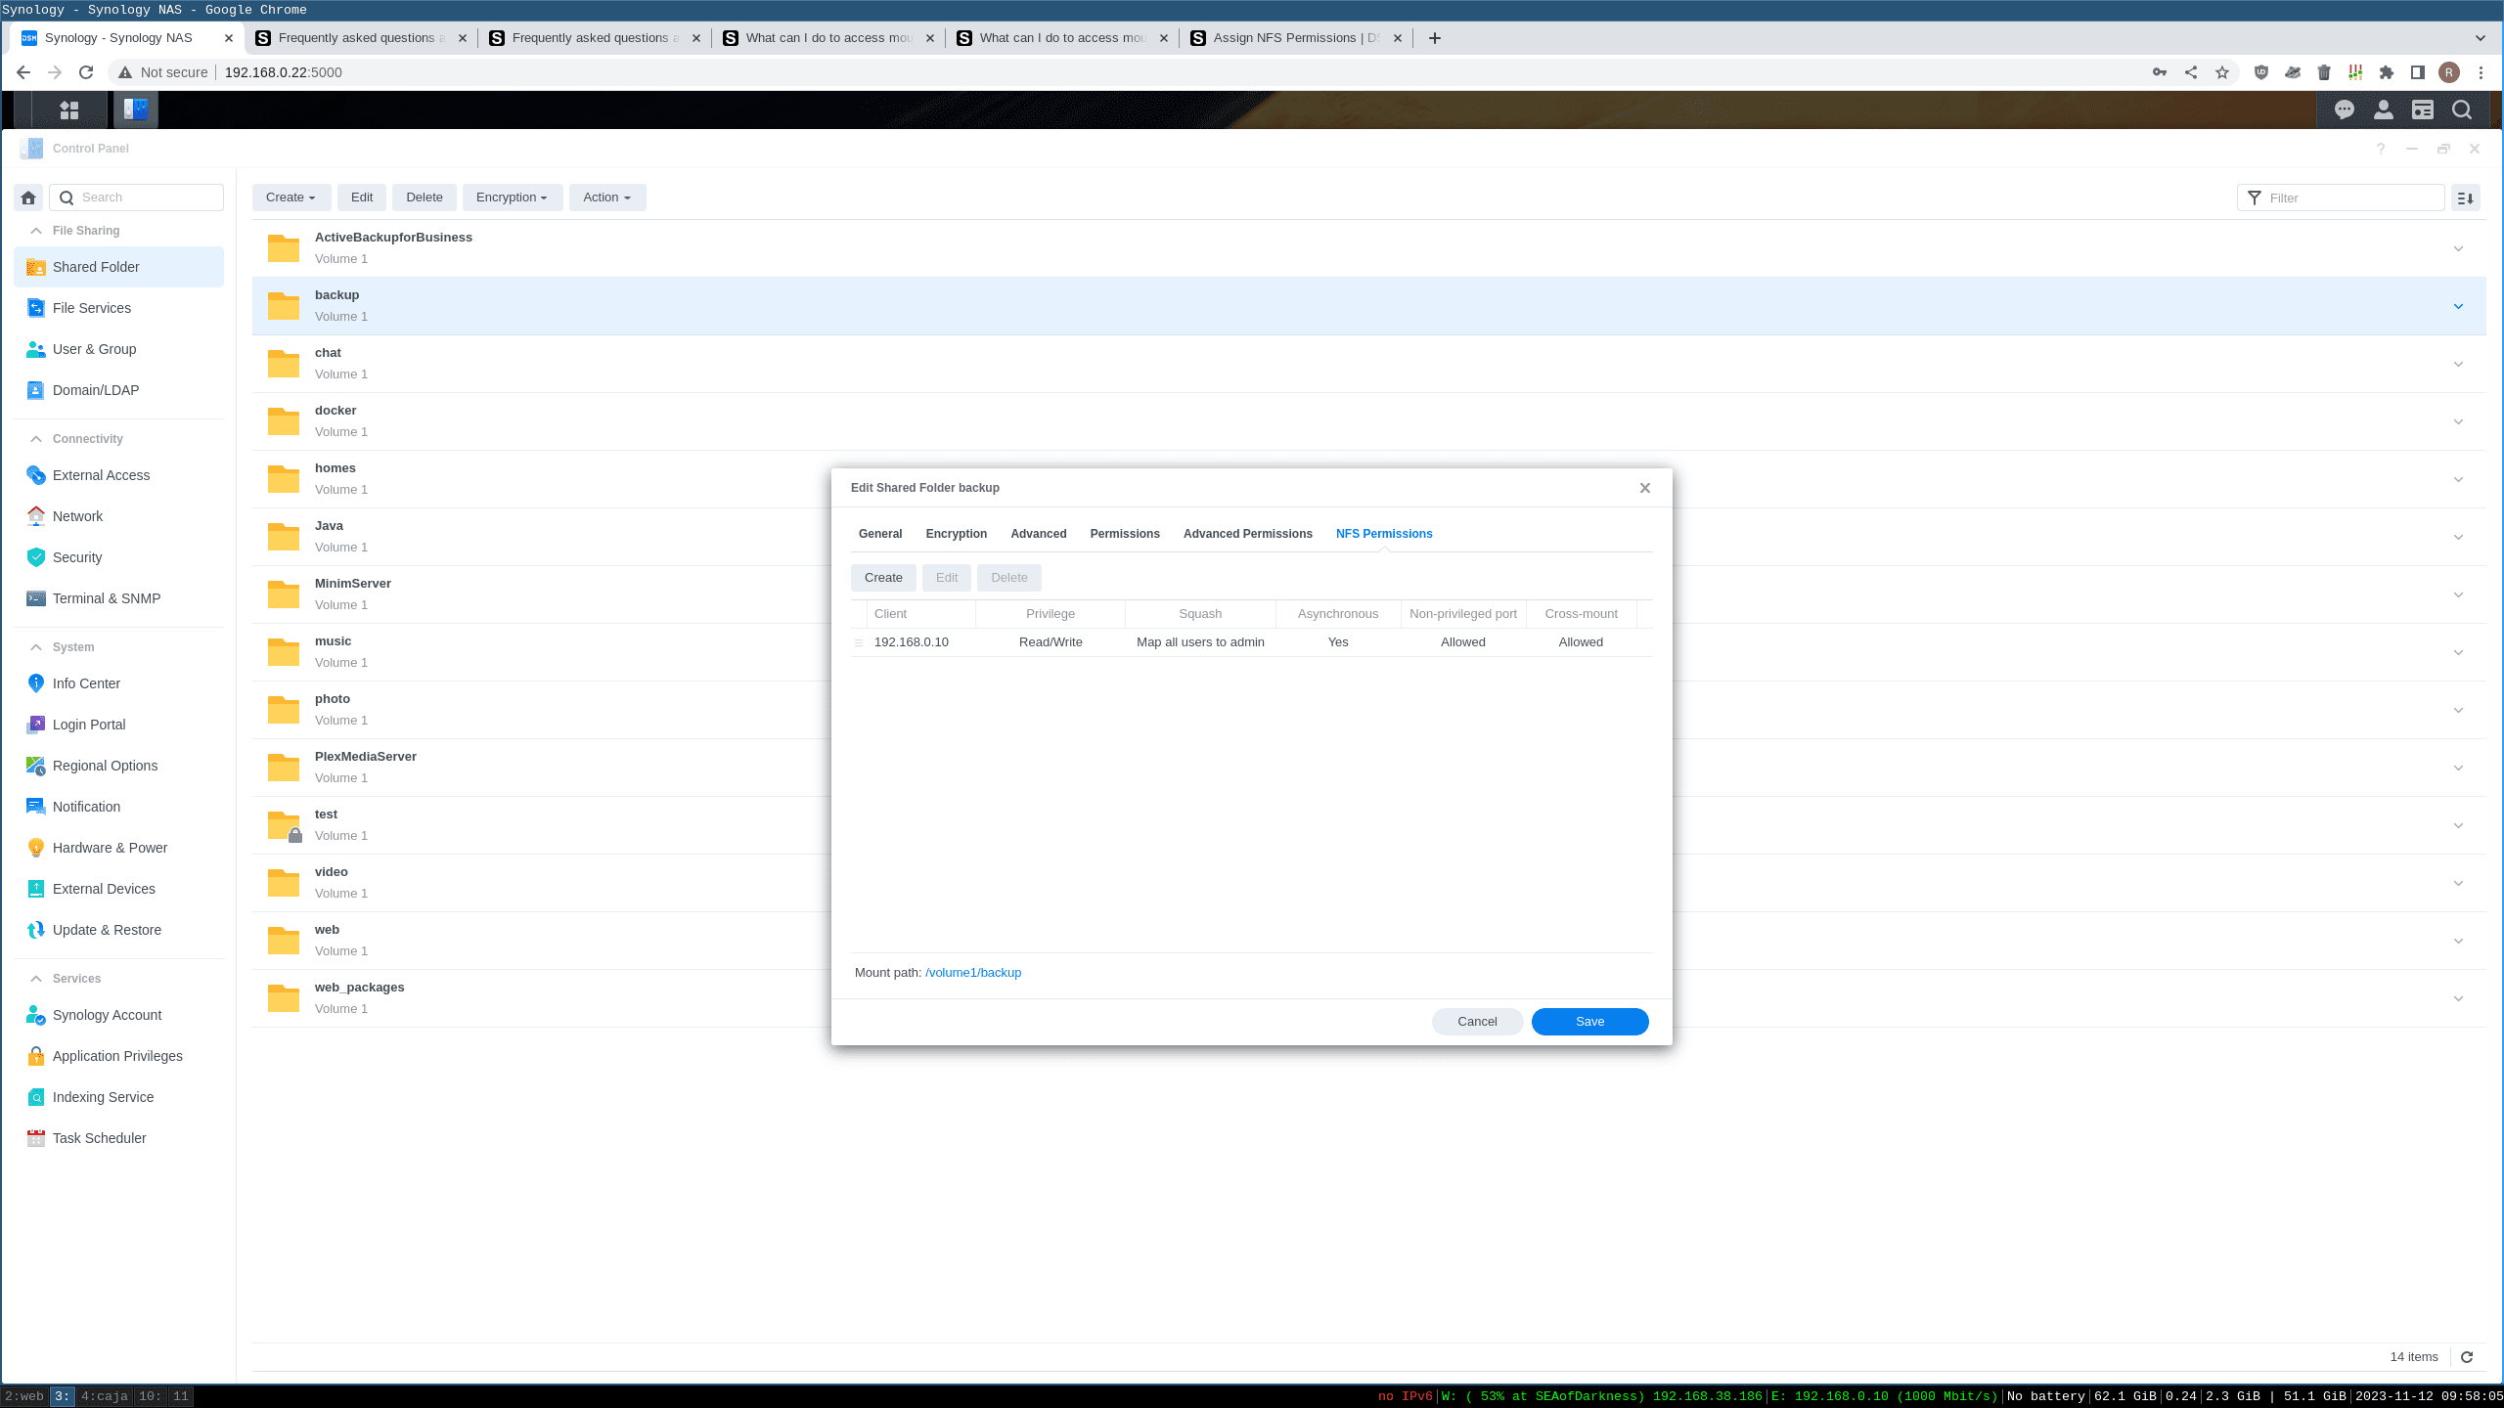Click the Control Panel search field
The width and height of the screenshot is (2504, 1408).
tap(137, 198)
